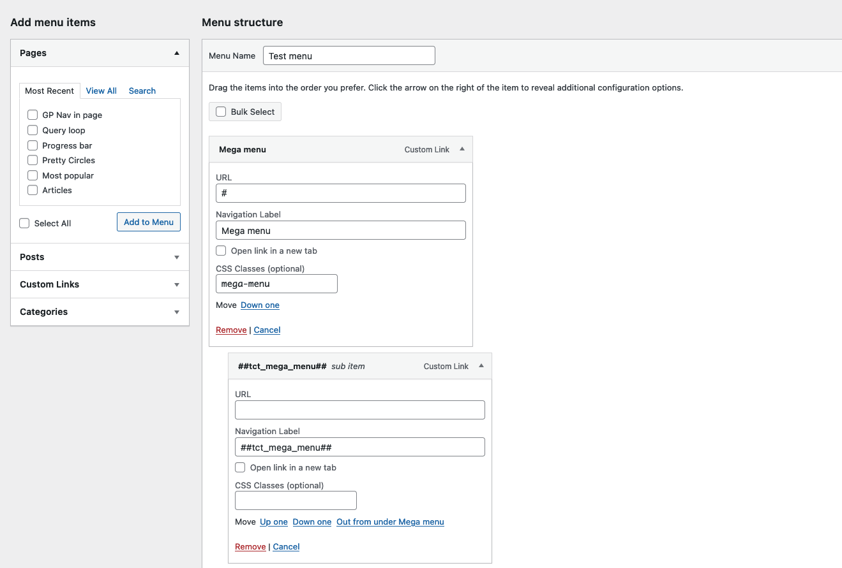Click the Menu Name input field
The image size is (842, 568).
click(349, 55)
